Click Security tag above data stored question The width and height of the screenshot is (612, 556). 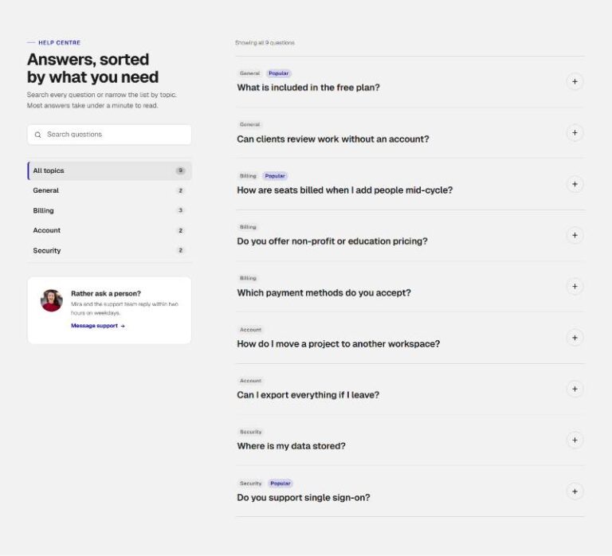pos(250,432)
